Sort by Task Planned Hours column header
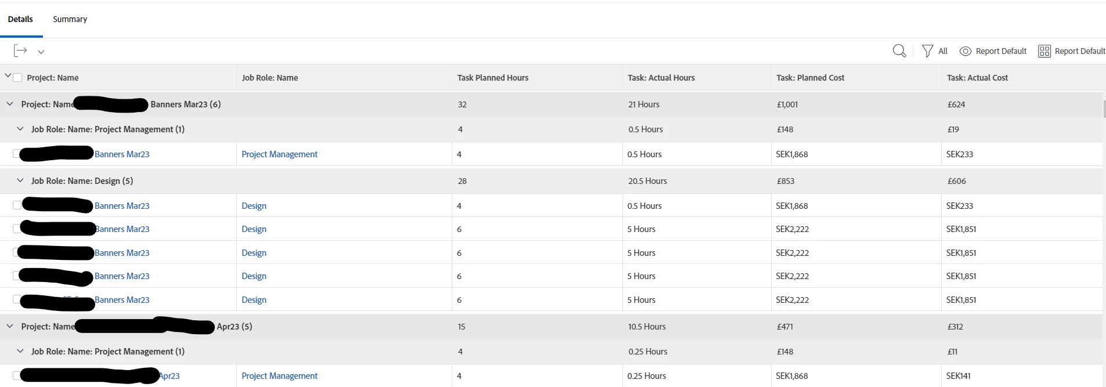 pos(493,78)
